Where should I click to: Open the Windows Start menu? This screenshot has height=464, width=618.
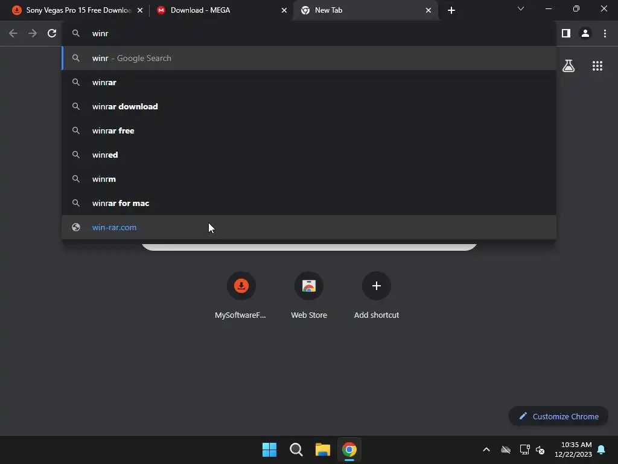click(270, 449)
